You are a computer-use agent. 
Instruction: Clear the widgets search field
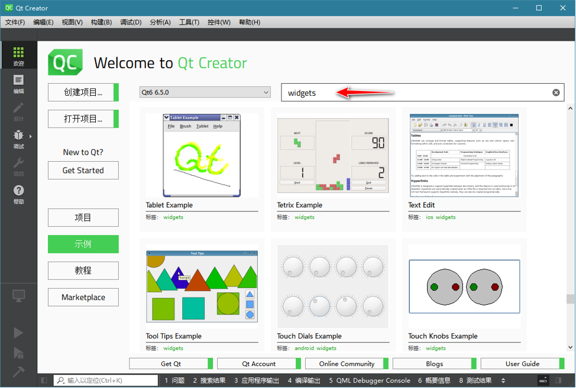pyautogui.click(x=556, y=93)
